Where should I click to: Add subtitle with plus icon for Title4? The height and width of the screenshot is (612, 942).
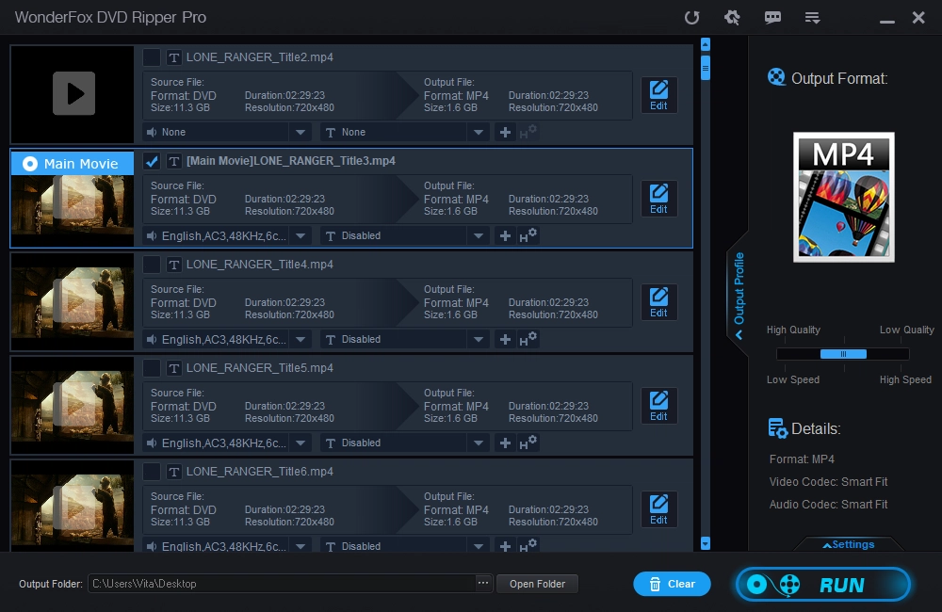505,339
